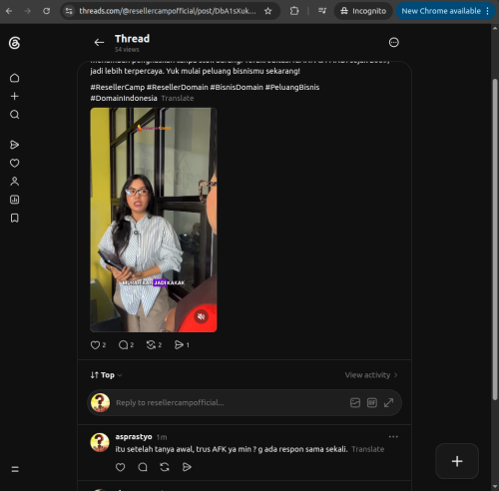Image resolution: width=499 pixels, height=491 pixels.
Task: Open media controls icon in toolbar
Action: [x=322, y=11]
